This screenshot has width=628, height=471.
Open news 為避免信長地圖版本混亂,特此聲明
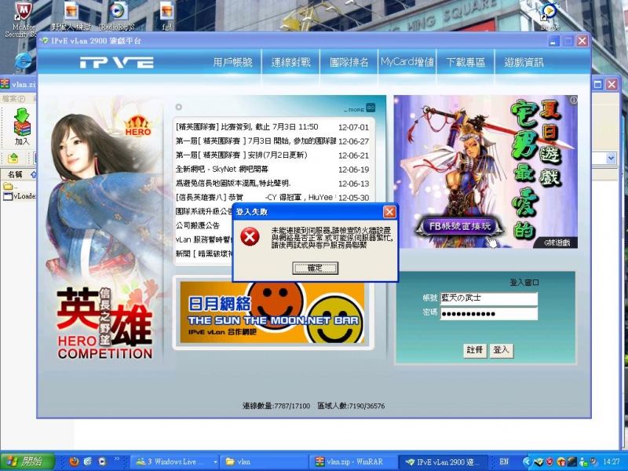tap(233, 184)
